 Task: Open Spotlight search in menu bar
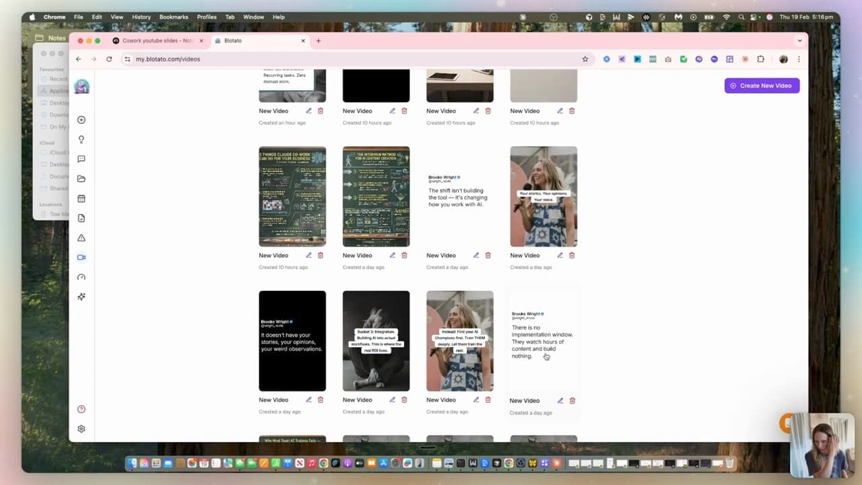(x=741, y=17)
